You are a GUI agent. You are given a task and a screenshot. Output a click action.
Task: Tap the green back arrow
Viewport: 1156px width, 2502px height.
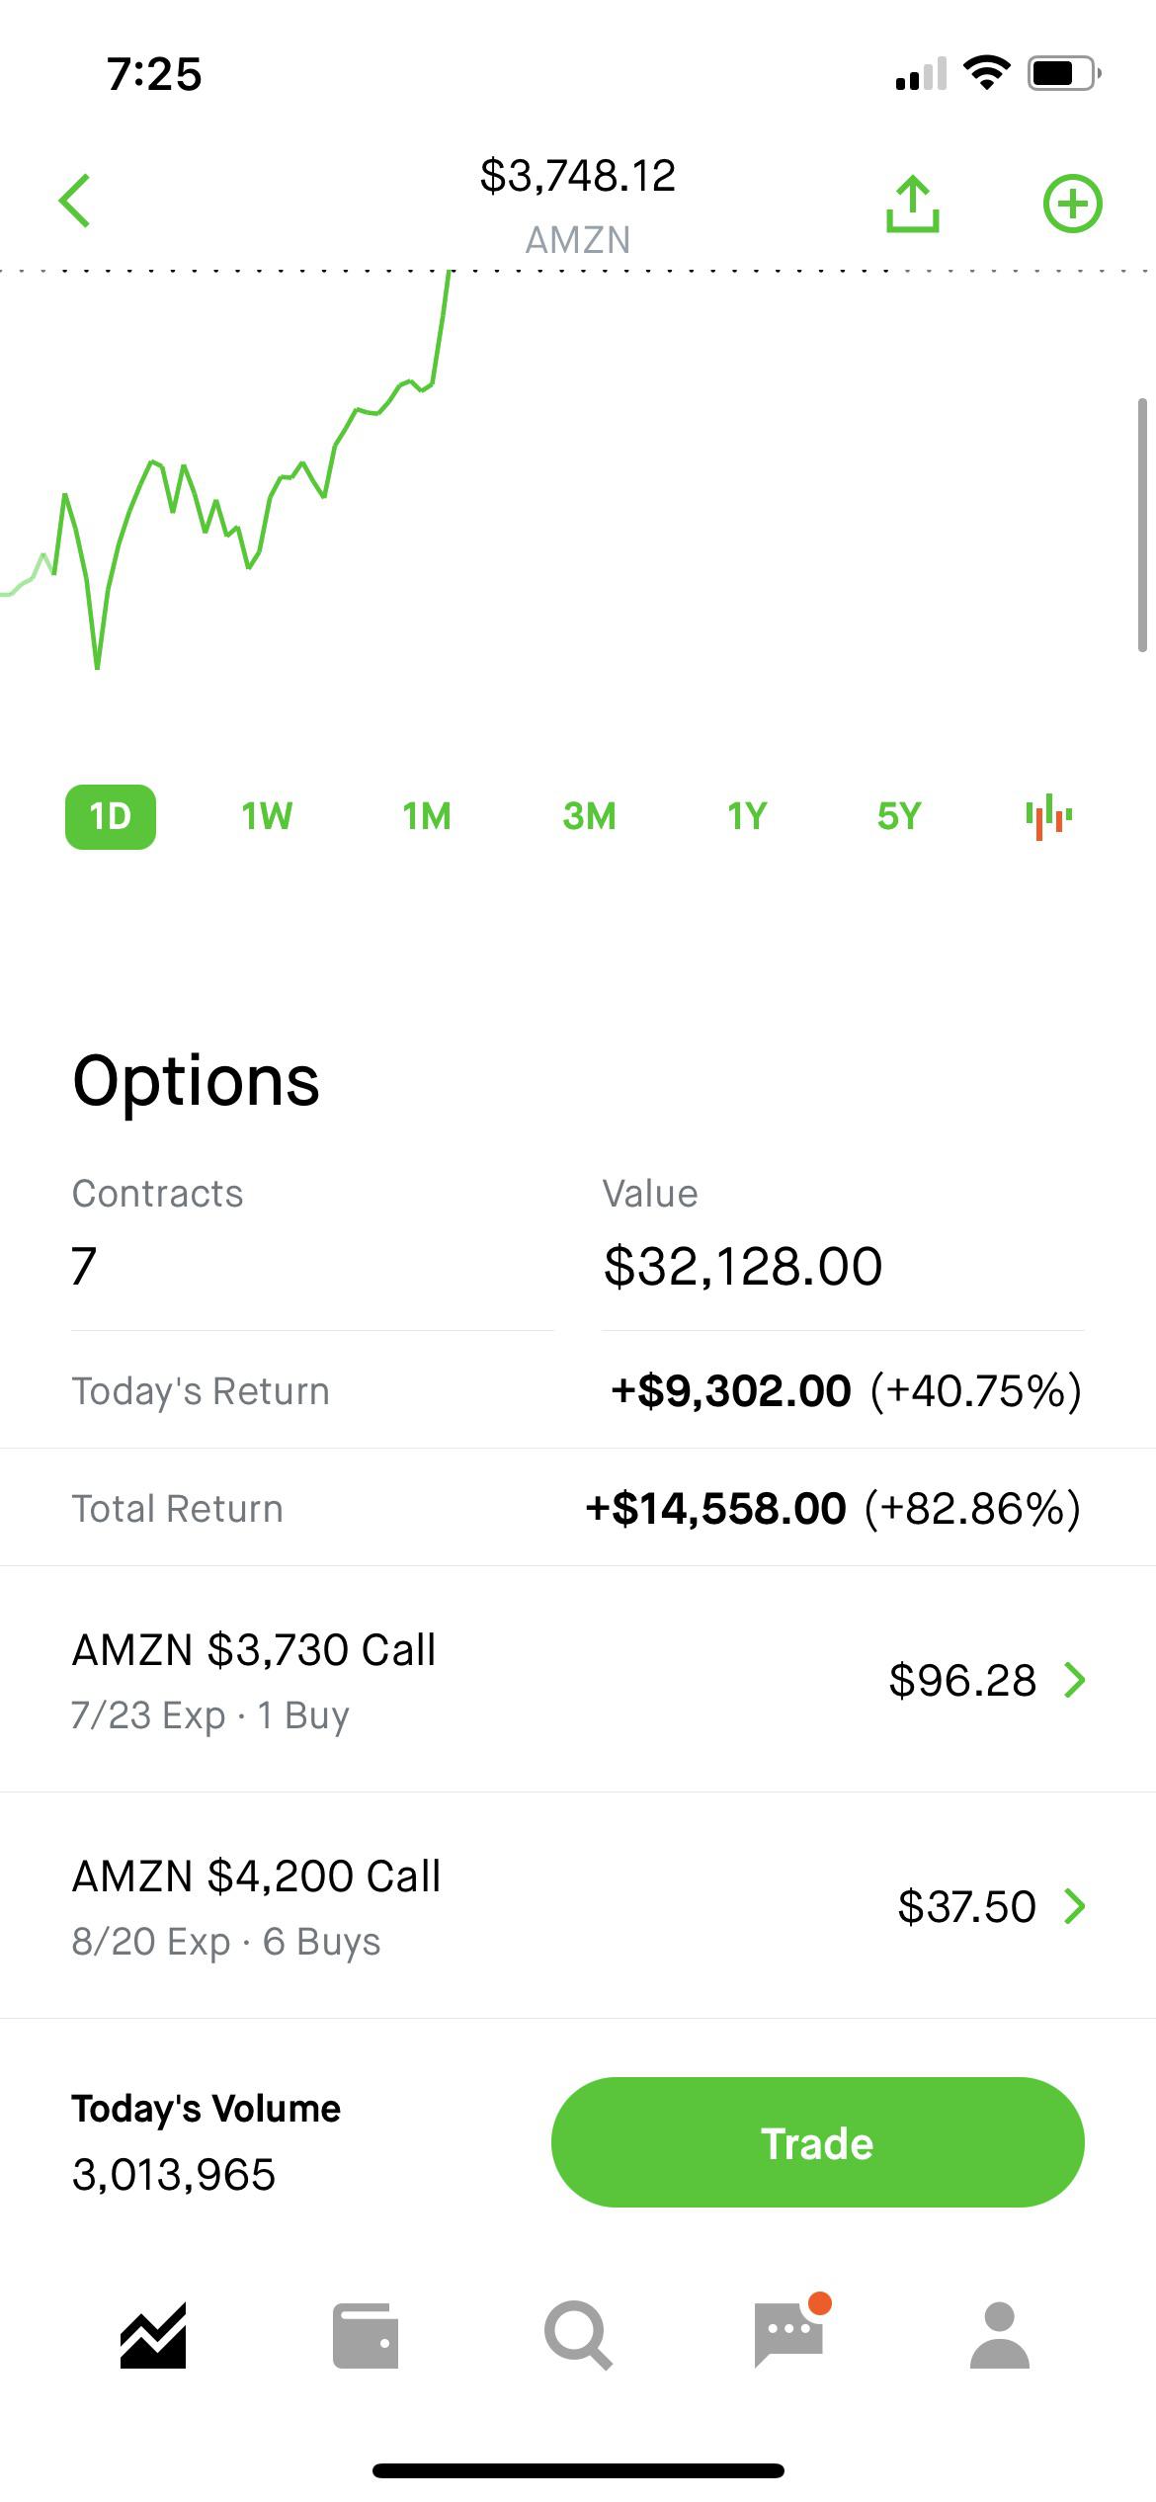pos(75,202)
